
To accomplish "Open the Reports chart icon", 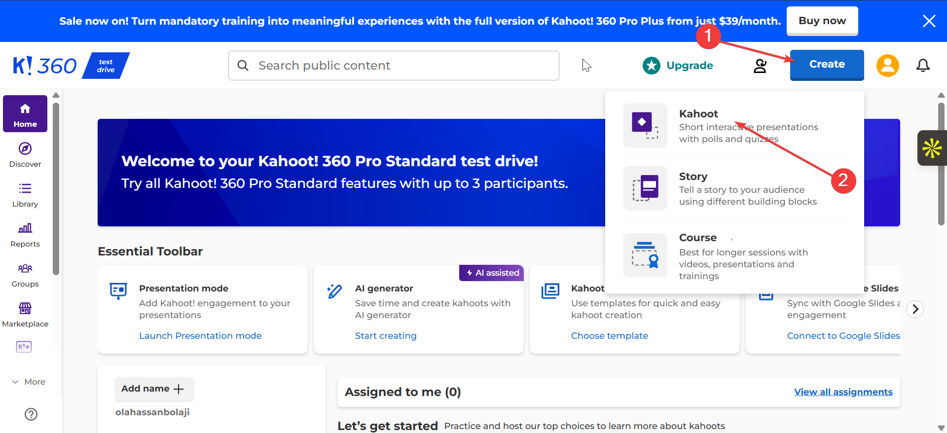I will pyautogui.click(x=25, y=228).
